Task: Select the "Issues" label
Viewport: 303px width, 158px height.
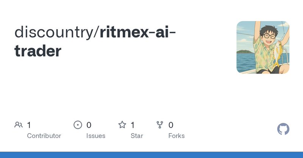Action: (x=96, y=136)
